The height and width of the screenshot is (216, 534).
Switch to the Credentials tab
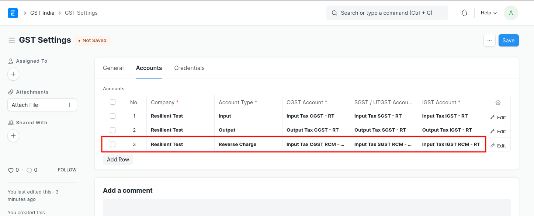point(190,68)
